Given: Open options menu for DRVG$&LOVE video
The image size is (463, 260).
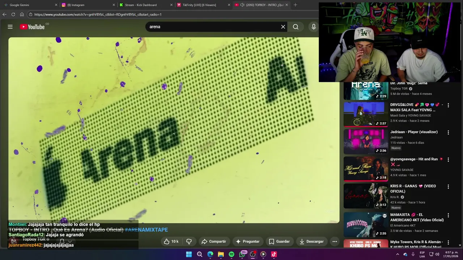Looking at the screenshot, I should tap(448, 105).
